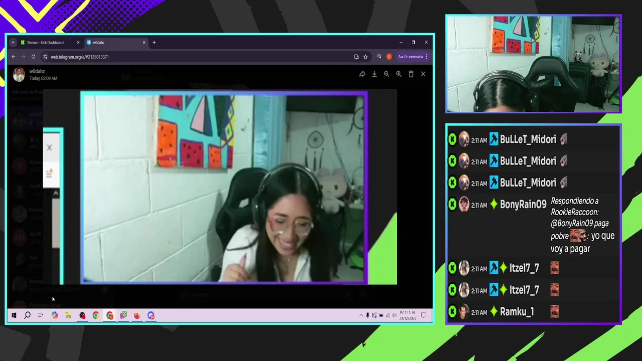Install the web app from address bar
642x361 pixels.
click(x=356, y=57)
